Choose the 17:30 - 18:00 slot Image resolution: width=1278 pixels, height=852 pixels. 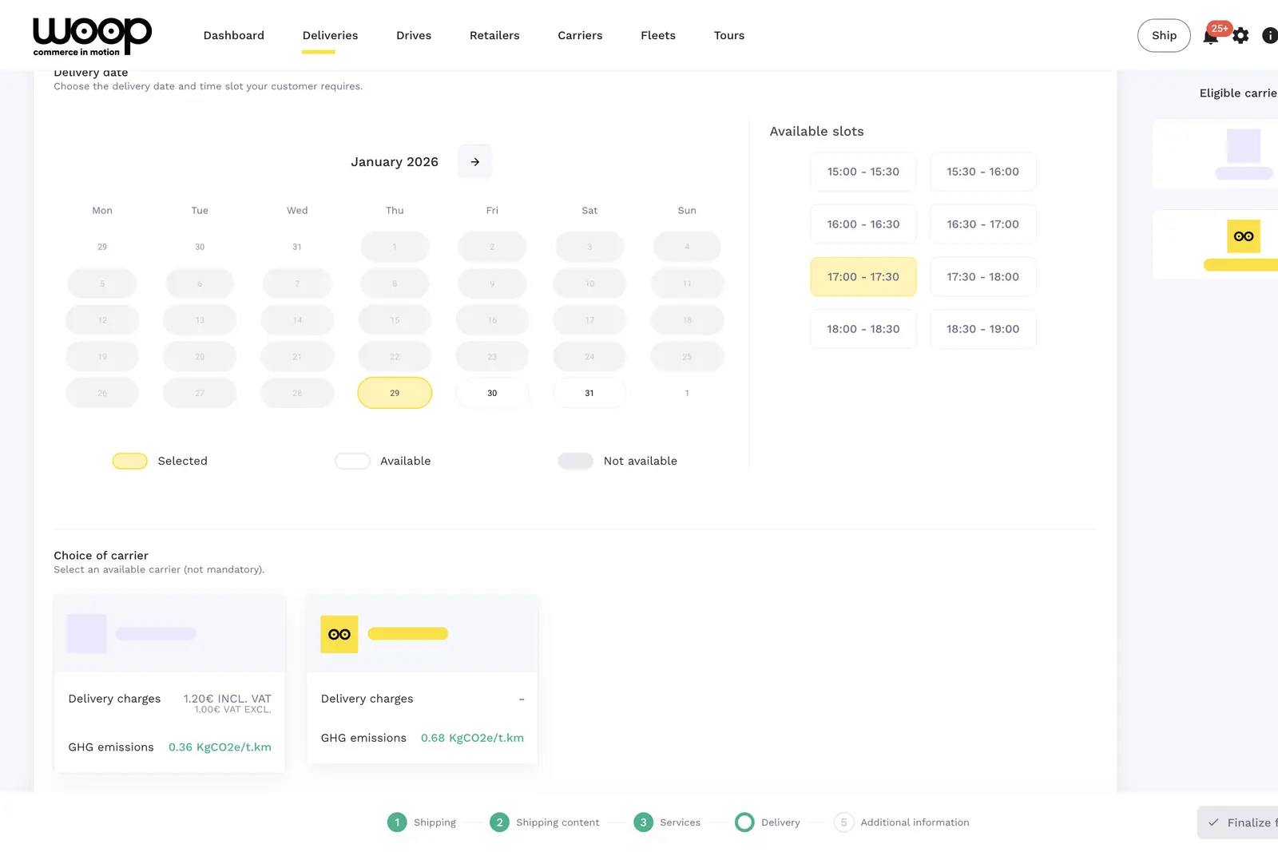[x=982, y=277]
